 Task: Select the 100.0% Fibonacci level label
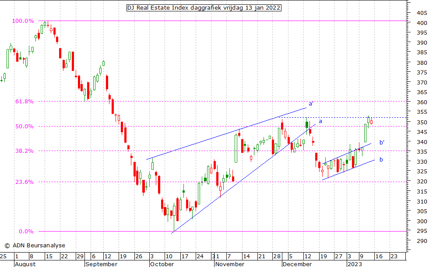[x=23, y=21]
